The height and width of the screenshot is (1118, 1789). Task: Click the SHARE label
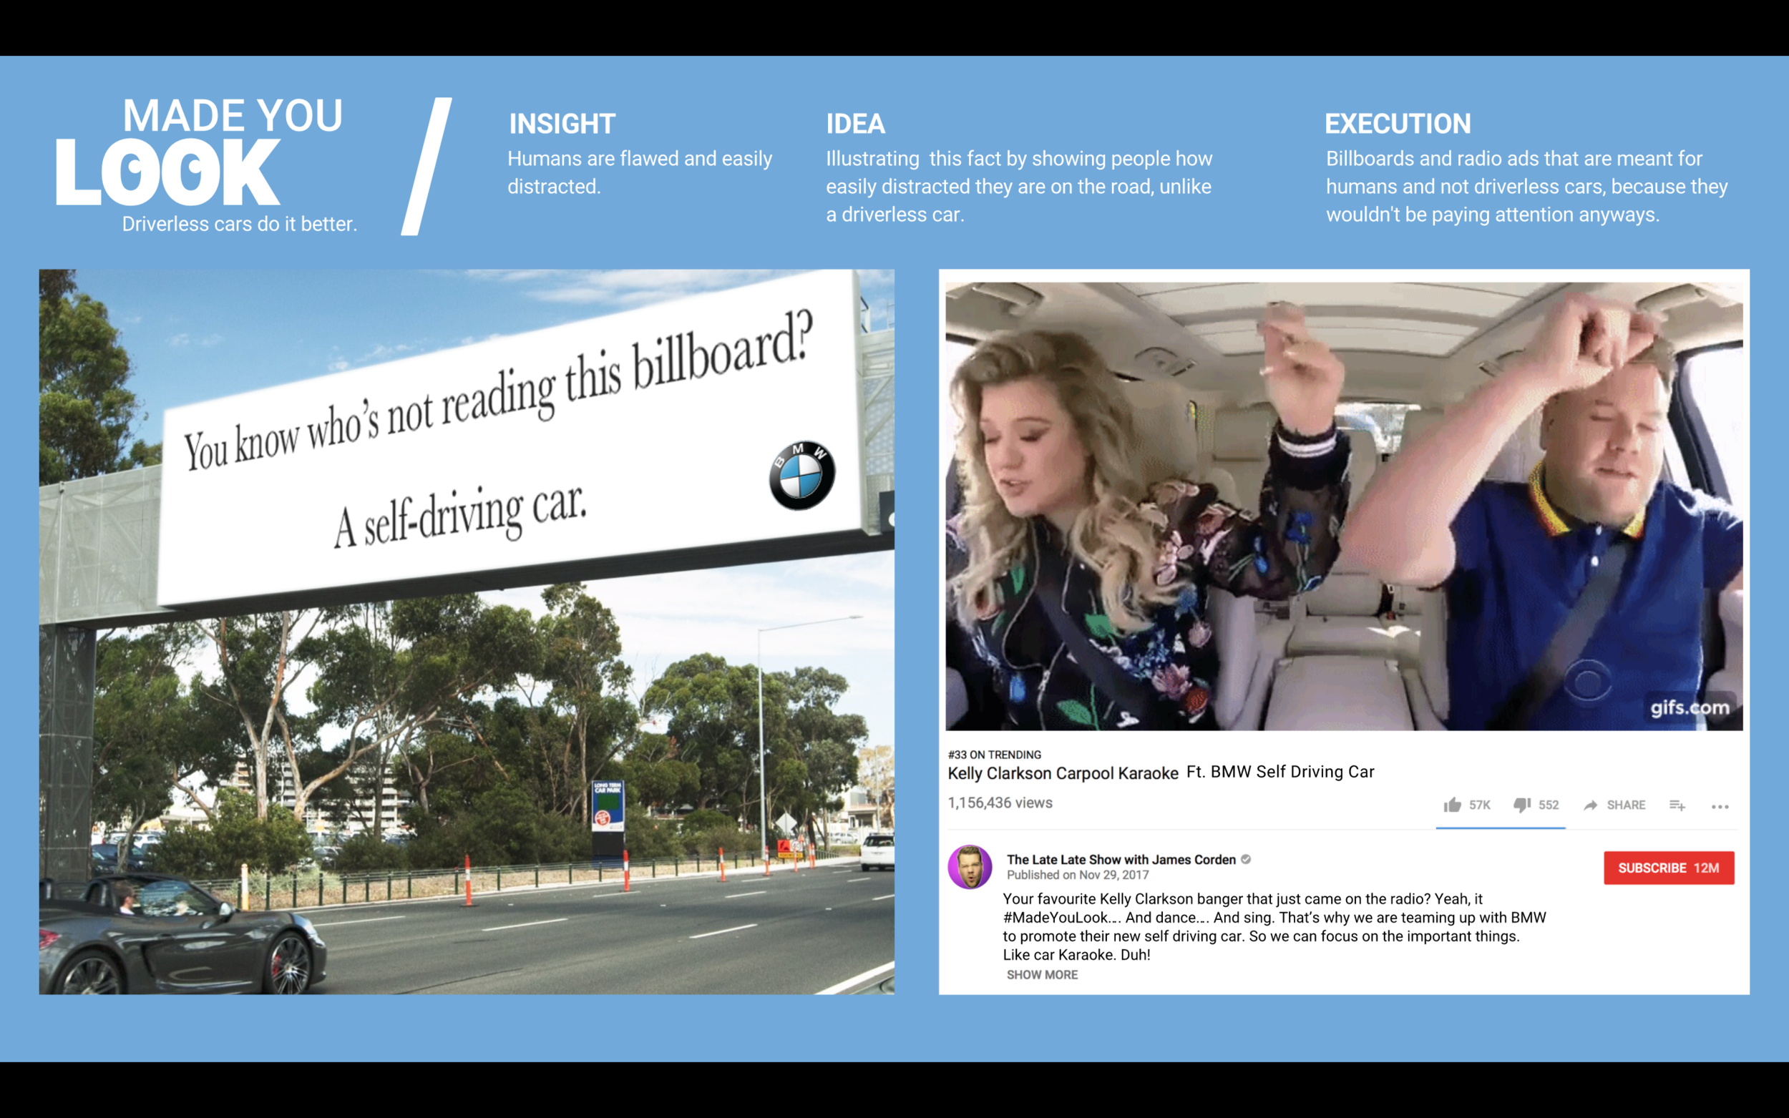pyautogui.click(x=1626, y=805)
